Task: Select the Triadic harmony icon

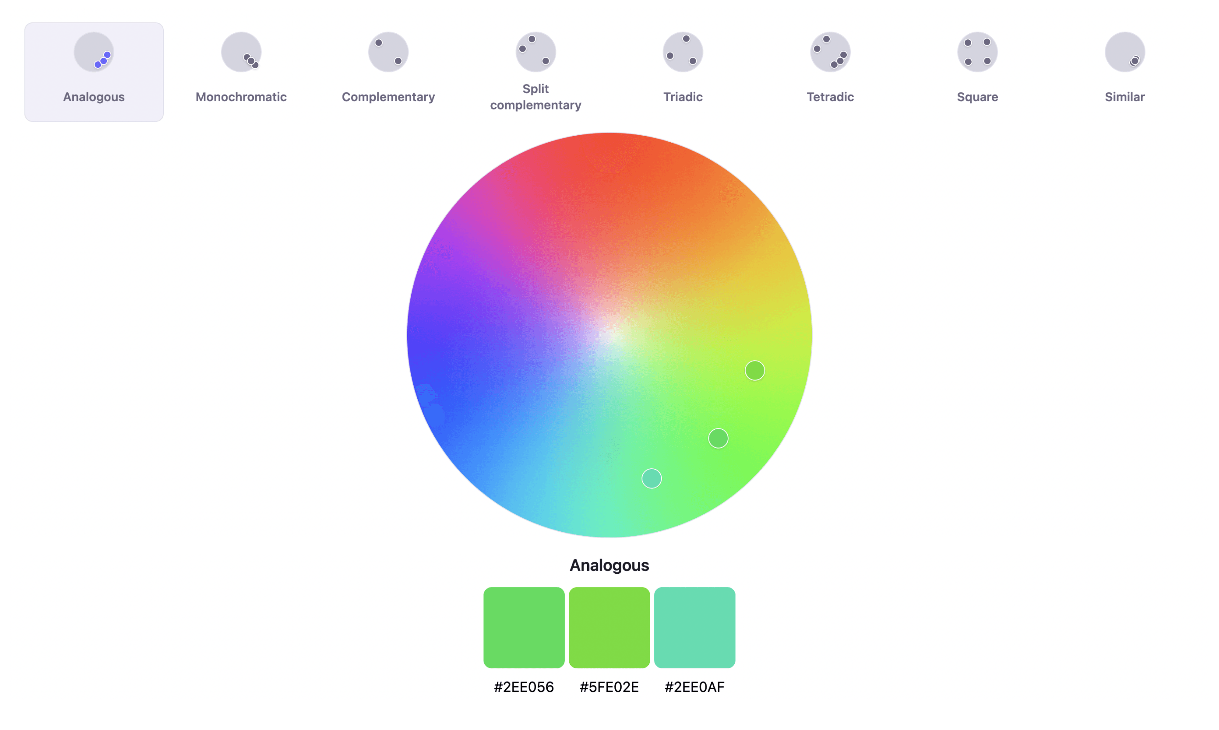Action: (x=683, y=51)
